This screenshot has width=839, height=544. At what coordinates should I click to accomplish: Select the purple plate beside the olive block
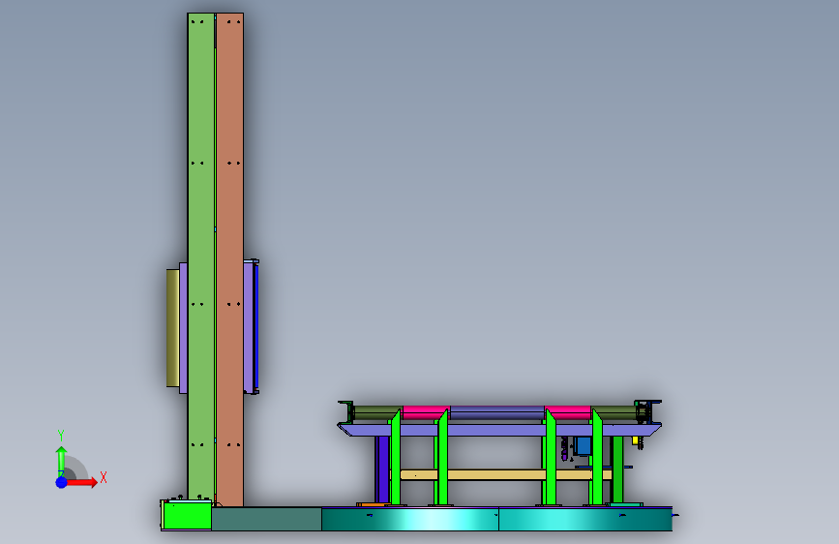click(183, 328)
